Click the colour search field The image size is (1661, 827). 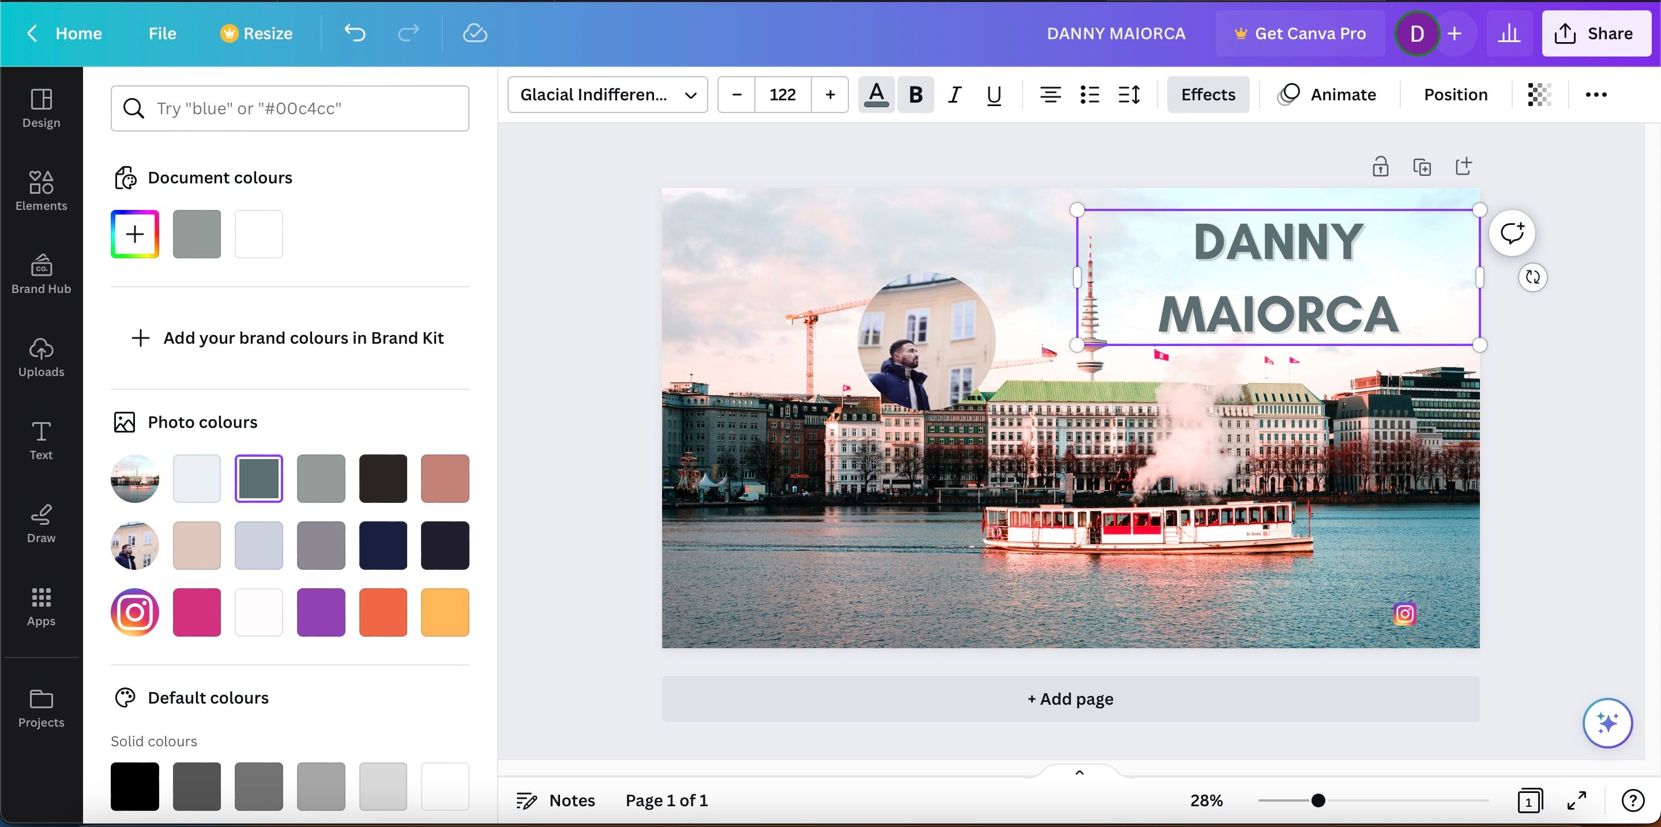290,108
